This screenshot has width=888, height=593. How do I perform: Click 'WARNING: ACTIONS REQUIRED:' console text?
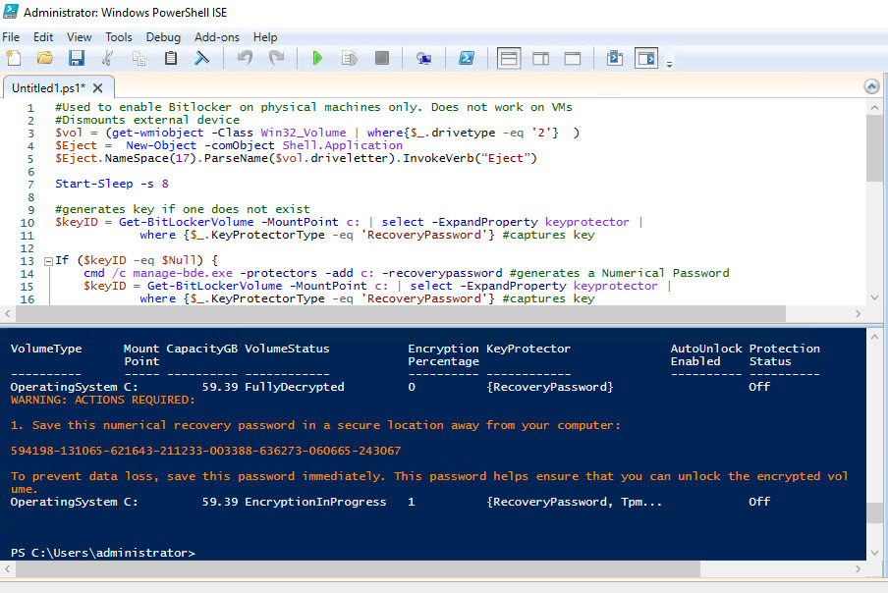[102, 400]
